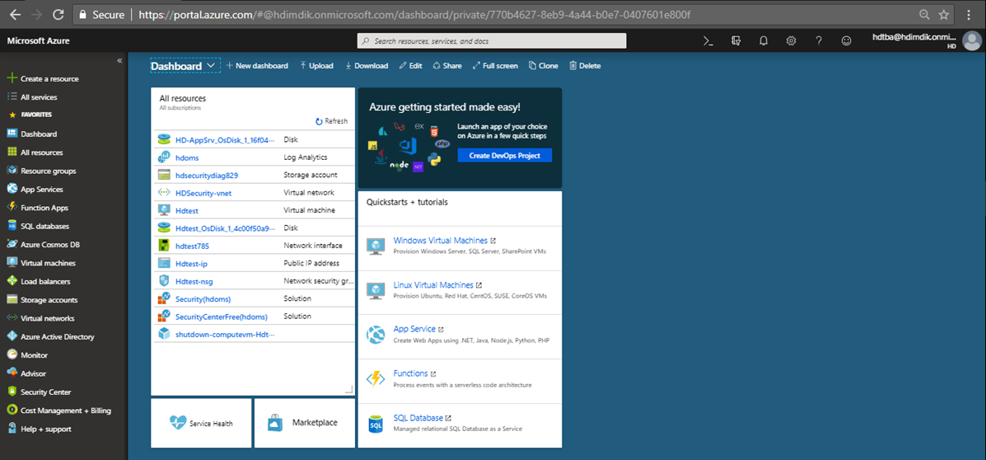Click the Advisor sidebar icon
The image size is (986, 460).
12,373
